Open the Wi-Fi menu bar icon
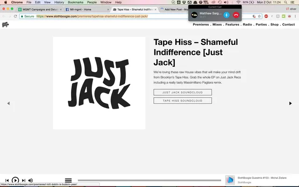The height and width of the screenshot is (187, 299). click(238, 2)
